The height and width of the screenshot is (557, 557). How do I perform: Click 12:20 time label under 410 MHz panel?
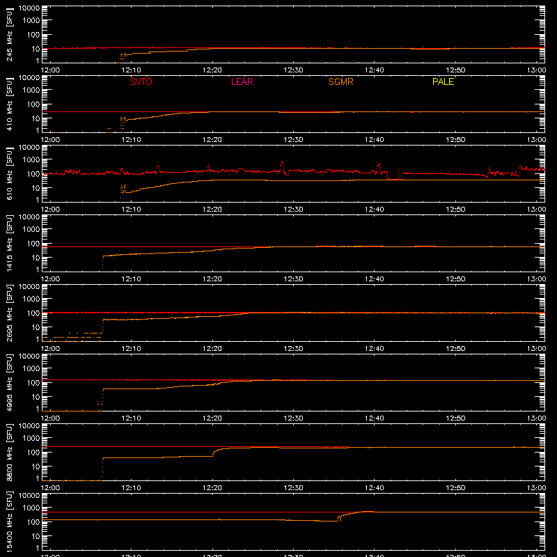coord(212,140)
